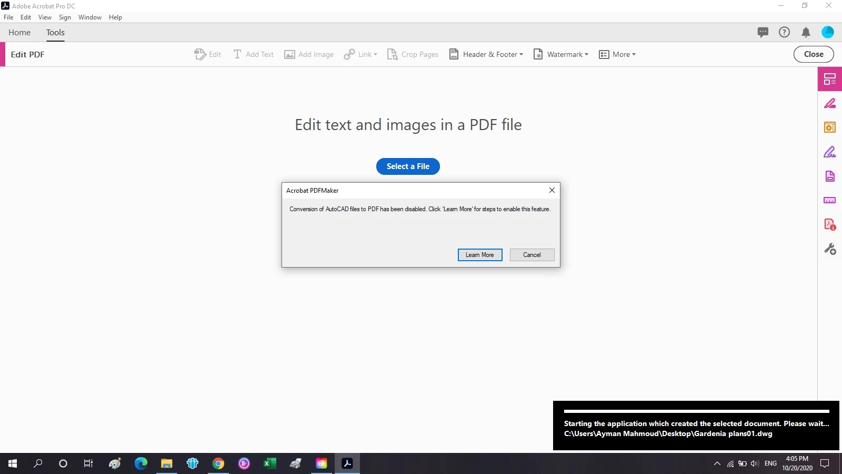Expand the Header & Footer dropdown
Image resolution: width=842 pixels, height=474 pixels.
pyautogui.click(x=486, y=54)
